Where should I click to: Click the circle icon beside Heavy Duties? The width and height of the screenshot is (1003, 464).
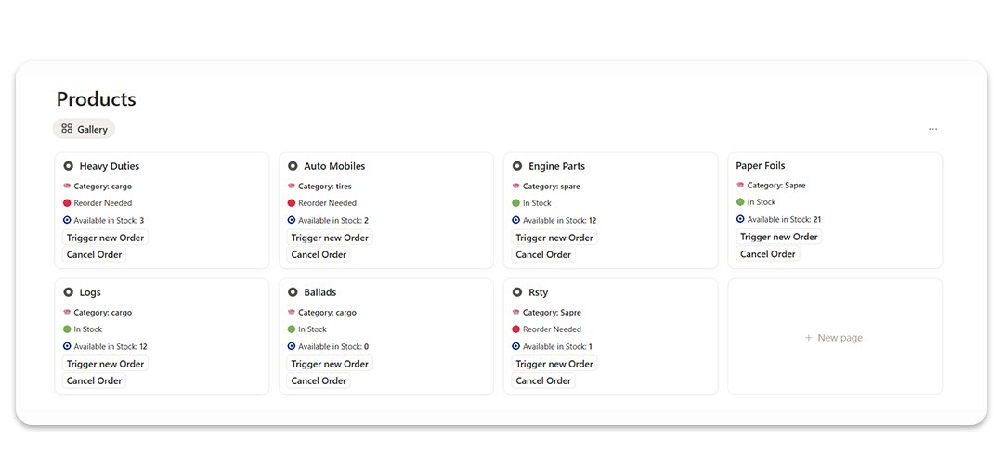(x=69, y=165)
